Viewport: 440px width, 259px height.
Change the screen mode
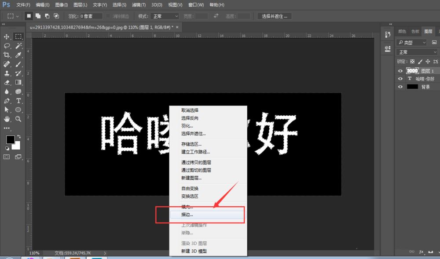tap(18, 157)
